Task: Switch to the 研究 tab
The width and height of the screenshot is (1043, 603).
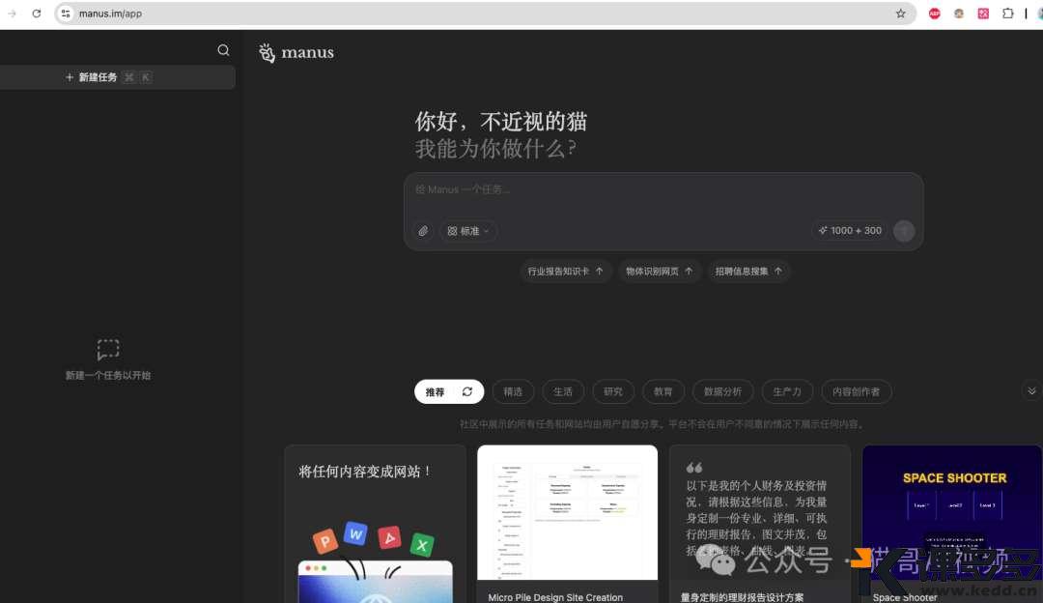Action: point(612,391)
